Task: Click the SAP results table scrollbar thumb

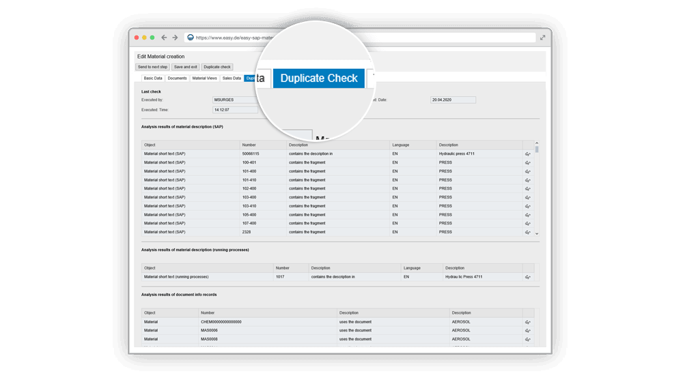Action: (x=537, y=149)
